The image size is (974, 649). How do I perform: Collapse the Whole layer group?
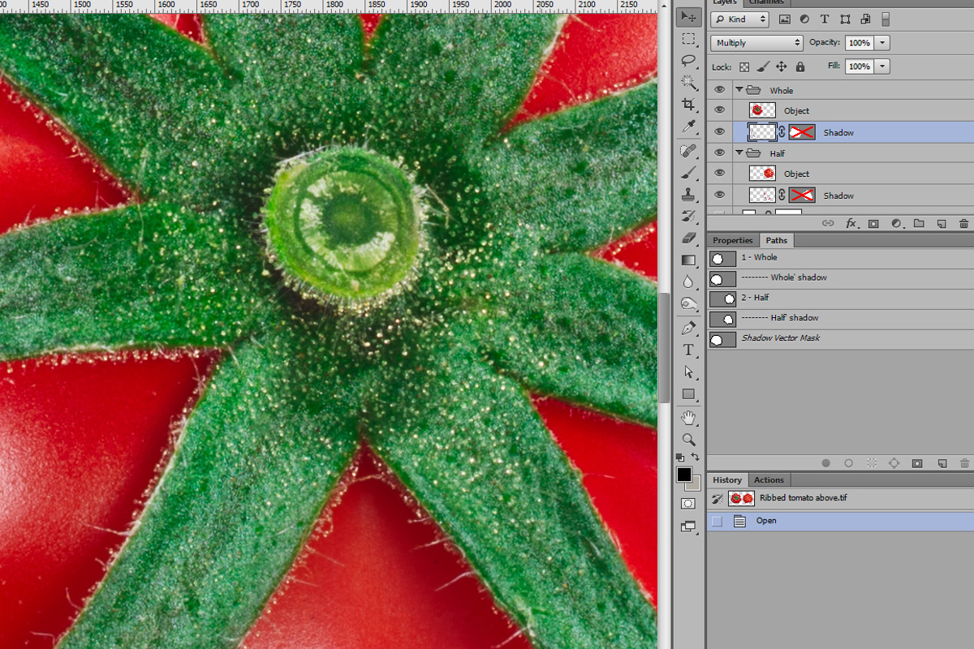[739, 90]
